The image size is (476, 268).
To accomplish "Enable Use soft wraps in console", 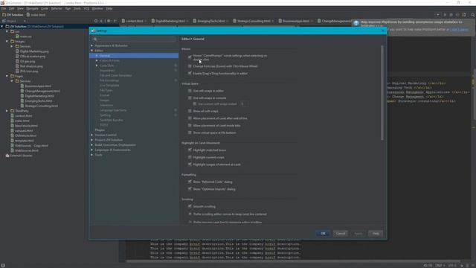I will [x=190, y=98].
